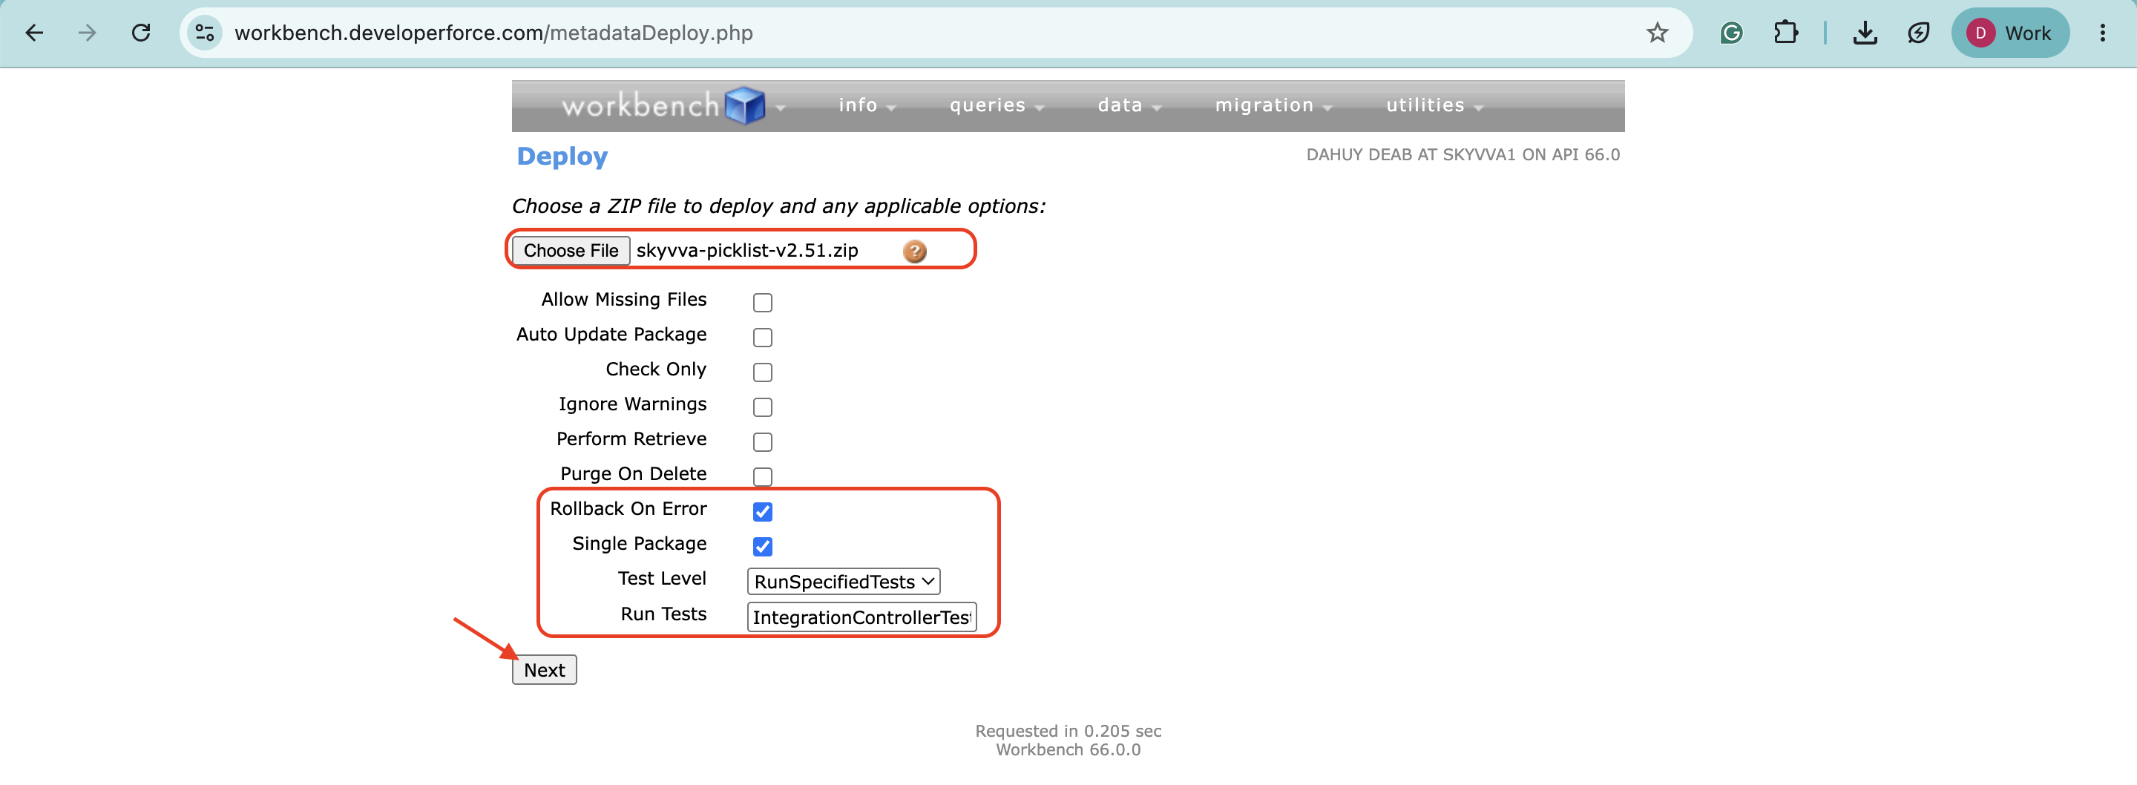Click the Grammarly extension icon

(x=1731, y=33)
